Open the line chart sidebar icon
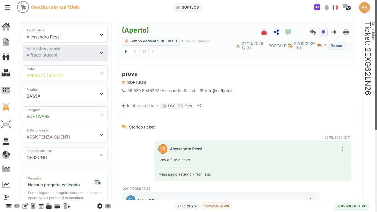Screen dimensions: 377x212 (6, 185)
